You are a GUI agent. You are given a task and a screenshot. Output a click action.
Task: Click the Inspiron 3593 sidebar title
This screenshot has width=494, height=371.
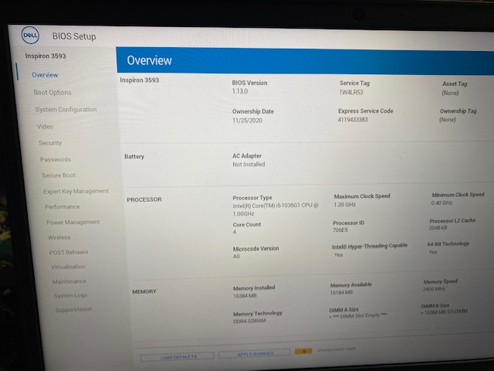pos(46,56)
